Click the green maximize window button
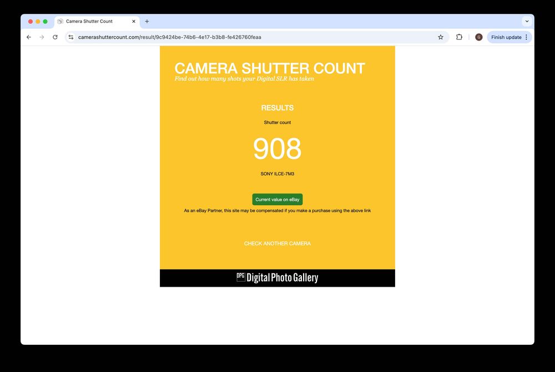The height and width of the screenshot is (372, 555). click(46, 22)
